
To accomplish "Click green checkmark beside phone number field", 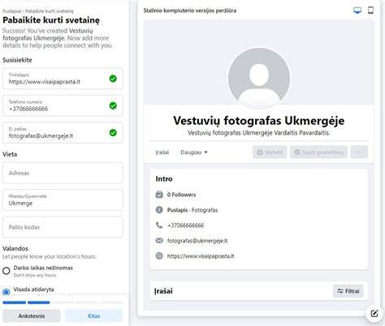I will point(113,105).
